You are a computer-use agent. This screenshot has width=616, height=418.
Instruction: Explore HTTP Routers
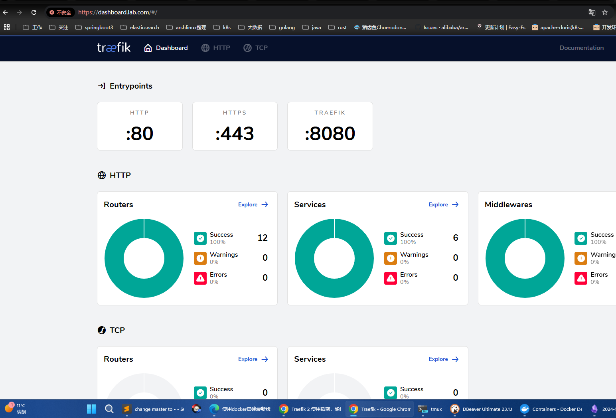[253, 204]
